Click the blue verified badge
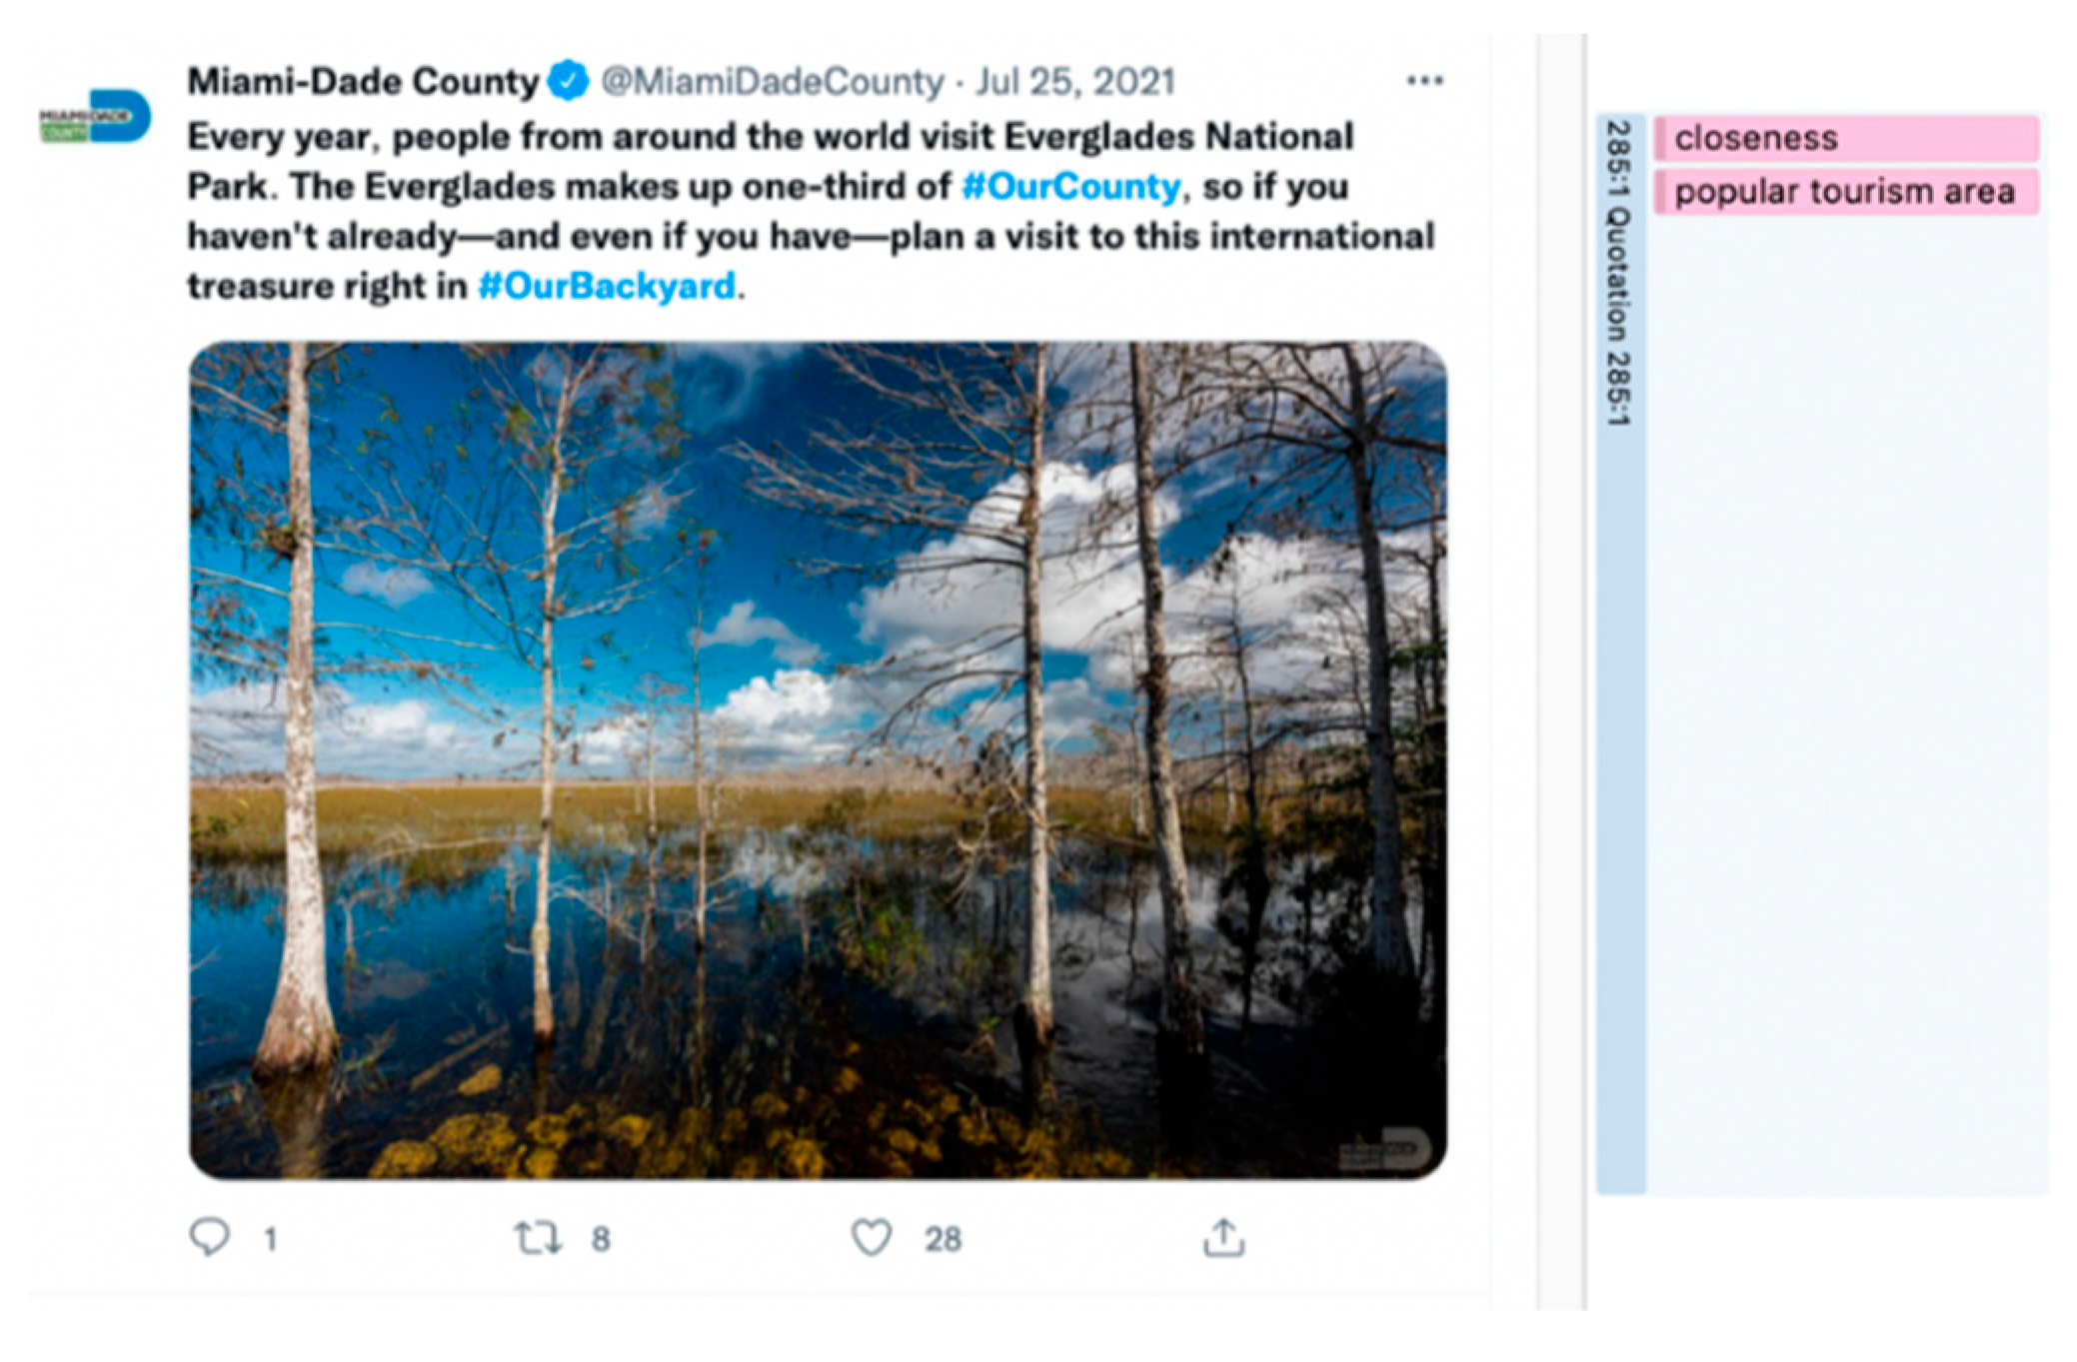 (569, 81)
